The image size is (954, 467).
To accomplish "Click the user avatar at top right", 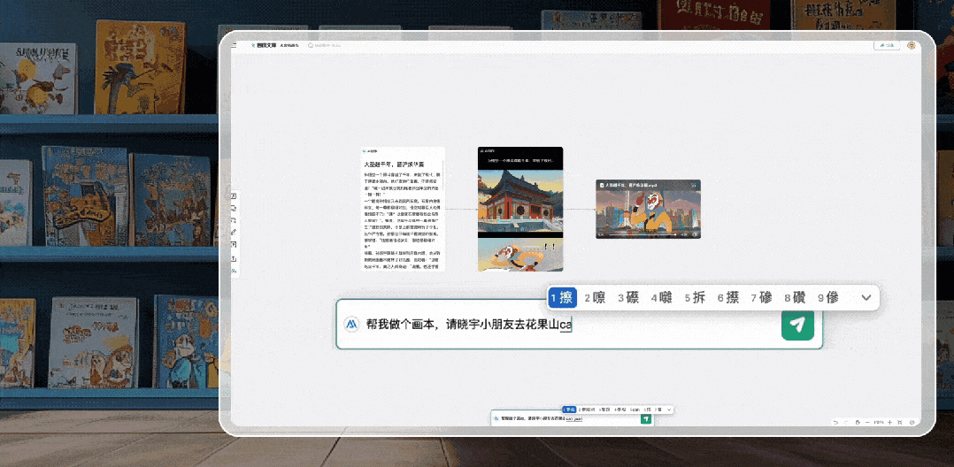I will point(911,45).
